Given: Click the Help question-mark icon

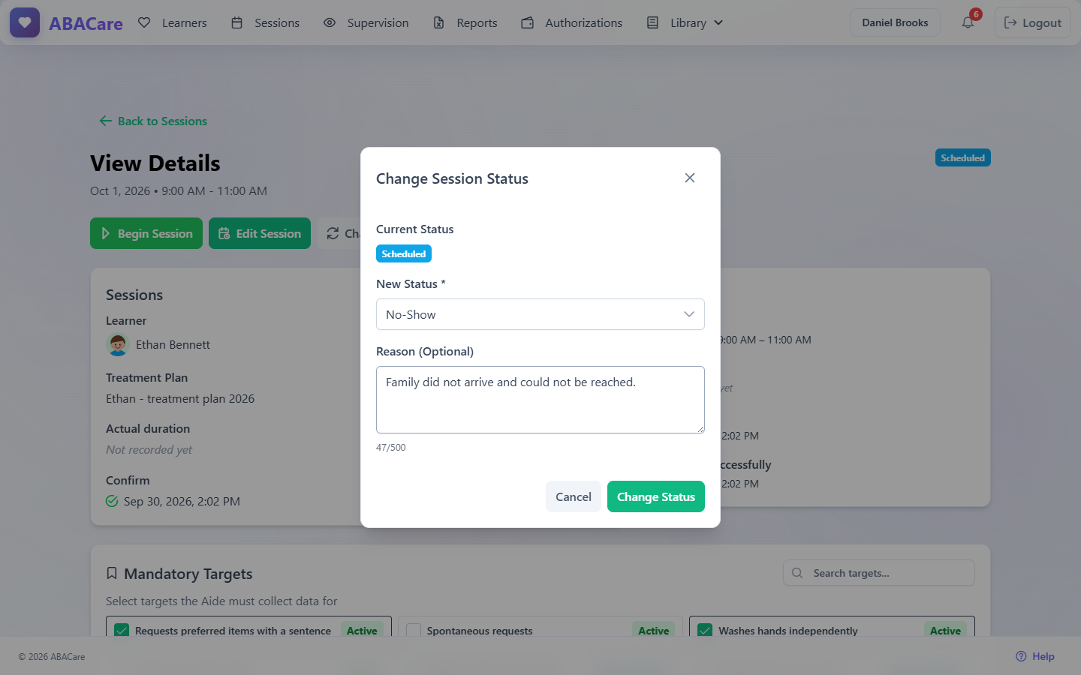Looking at the screenshot, I should (1021, 656).
